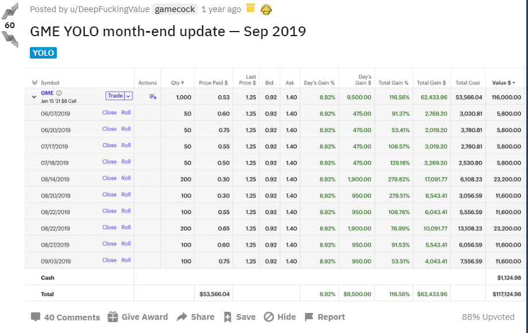528x333 pixels.
Task: Close the 07/17/2019 lot
Action: pos(110,145)
